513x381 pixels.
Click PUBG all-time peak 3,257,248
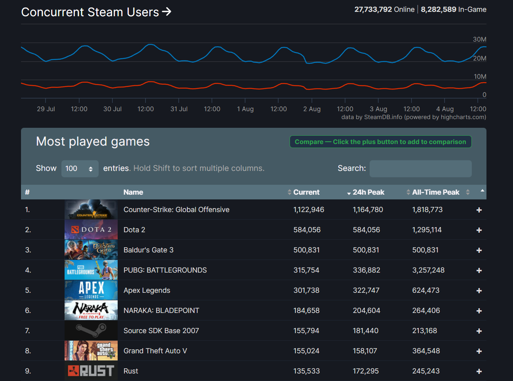(x=428, y=270)
